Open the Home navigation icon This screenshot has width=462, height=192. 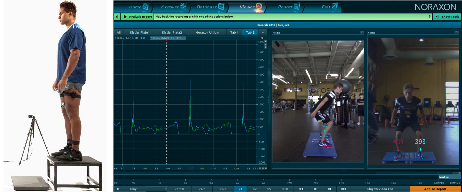(x=145, y=6)
